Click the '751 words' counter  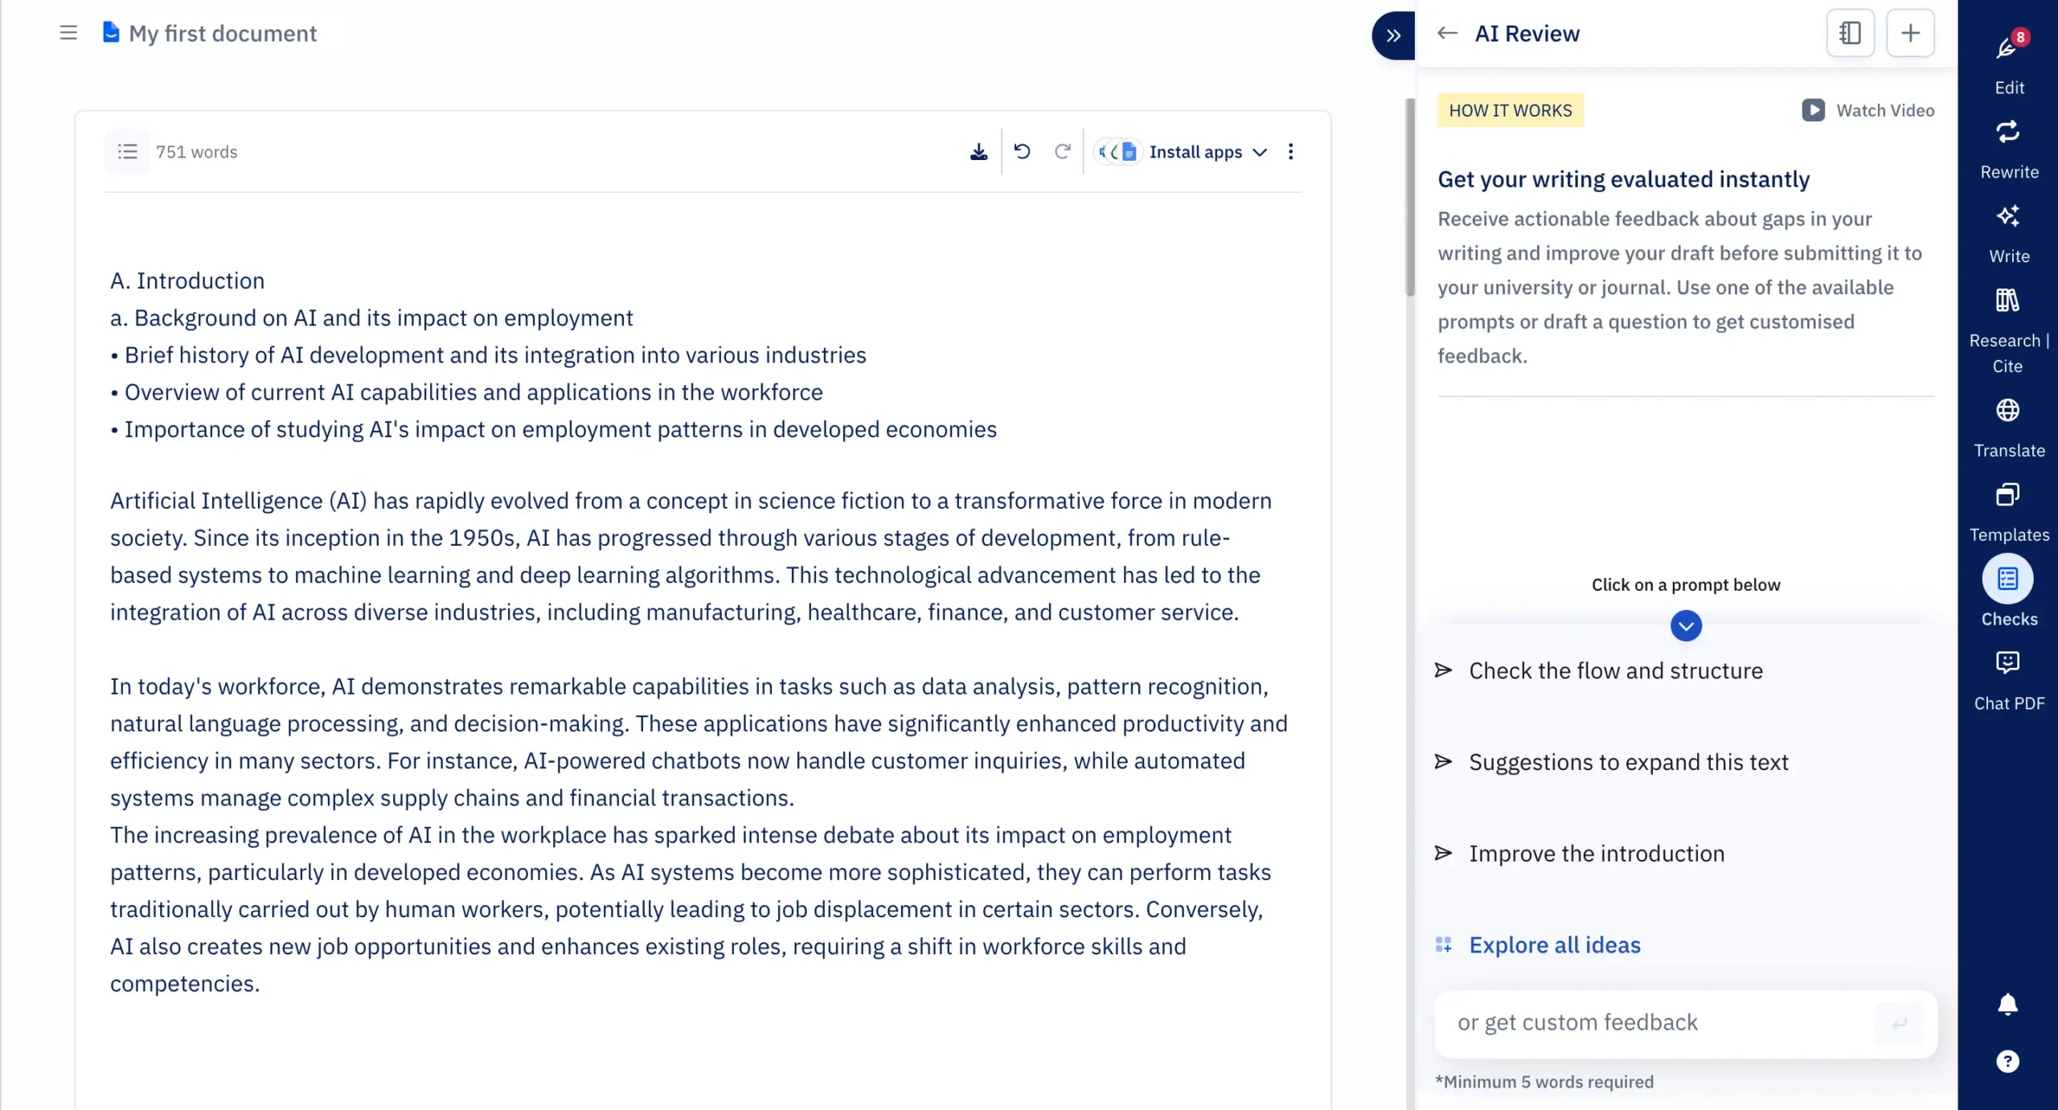(x=196, y=152)
